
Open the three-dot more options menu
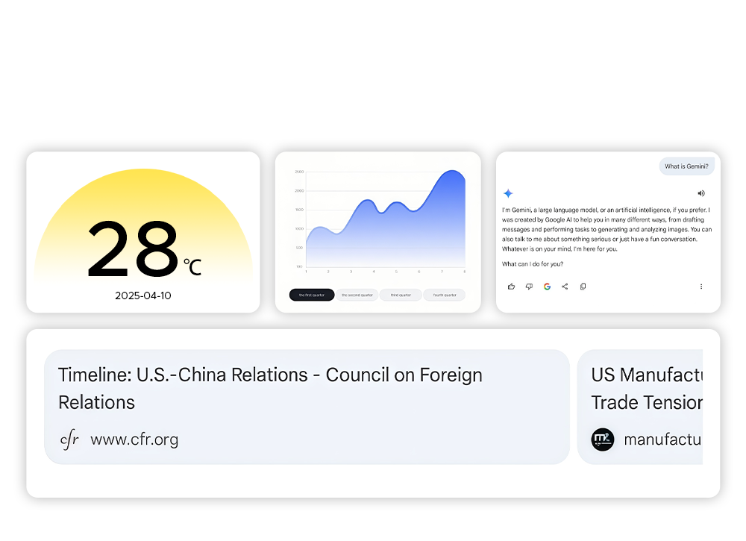[701, 287]
